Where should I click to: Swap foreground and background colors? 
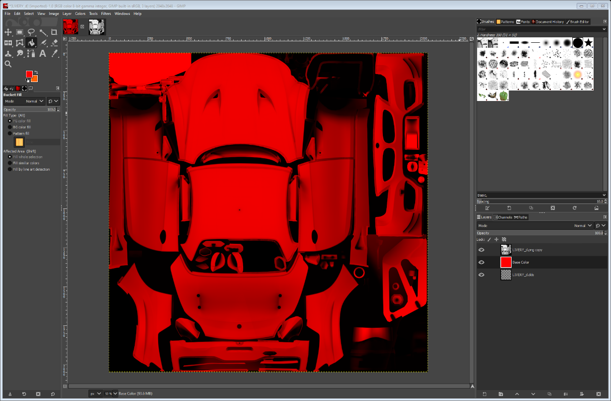(x=36, y=72)
